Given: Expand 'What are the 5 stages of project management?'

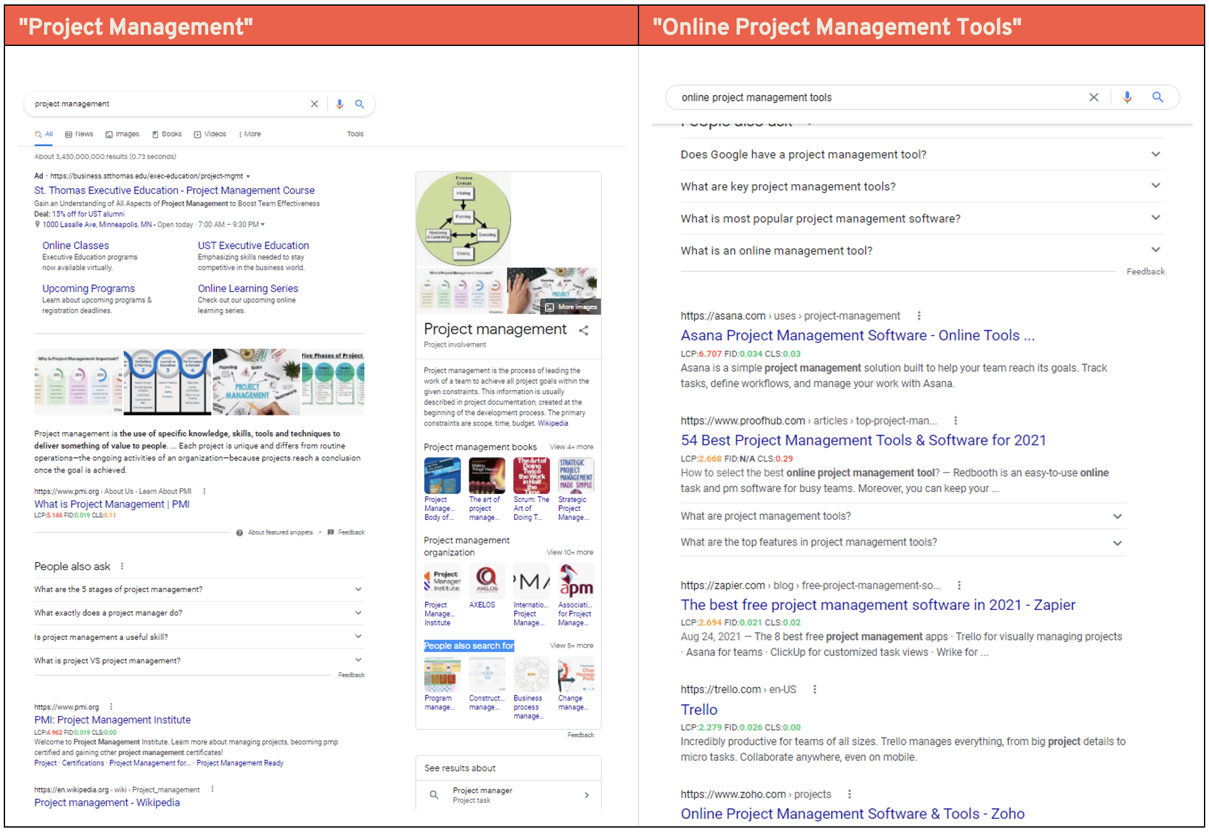Looking at the screenshot, I should (199, 590).
